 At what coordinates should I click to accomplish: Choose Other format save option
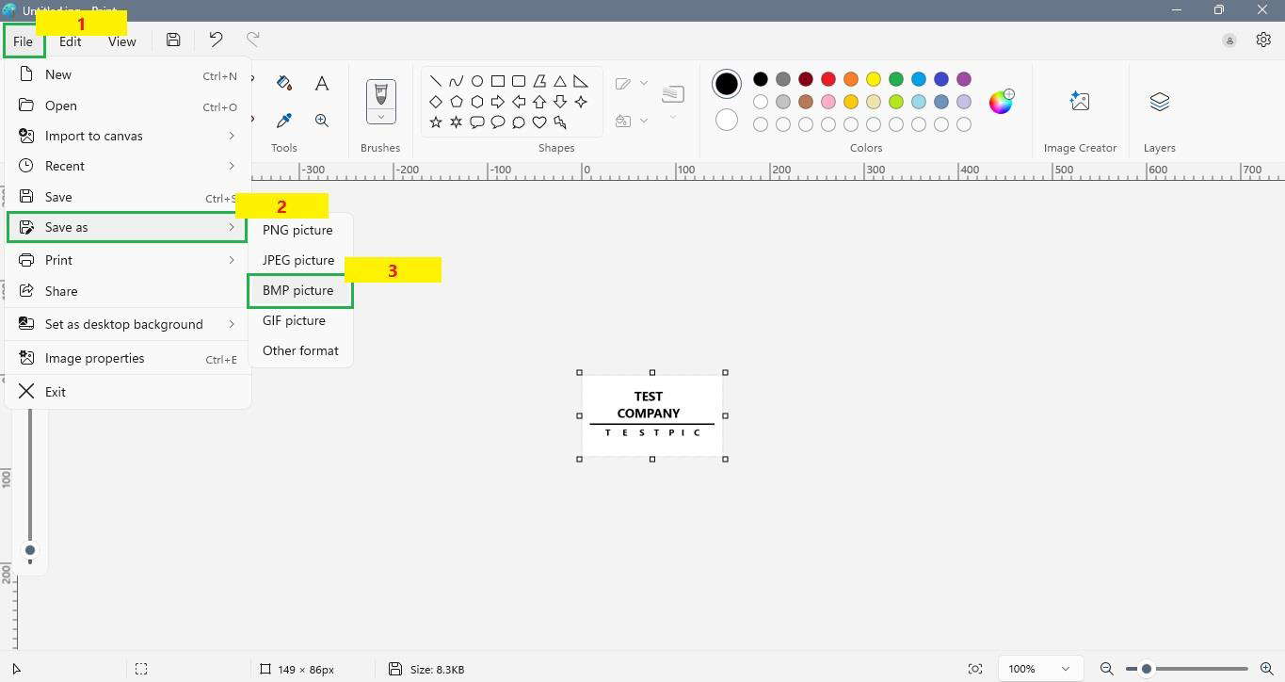click(300, 350)
